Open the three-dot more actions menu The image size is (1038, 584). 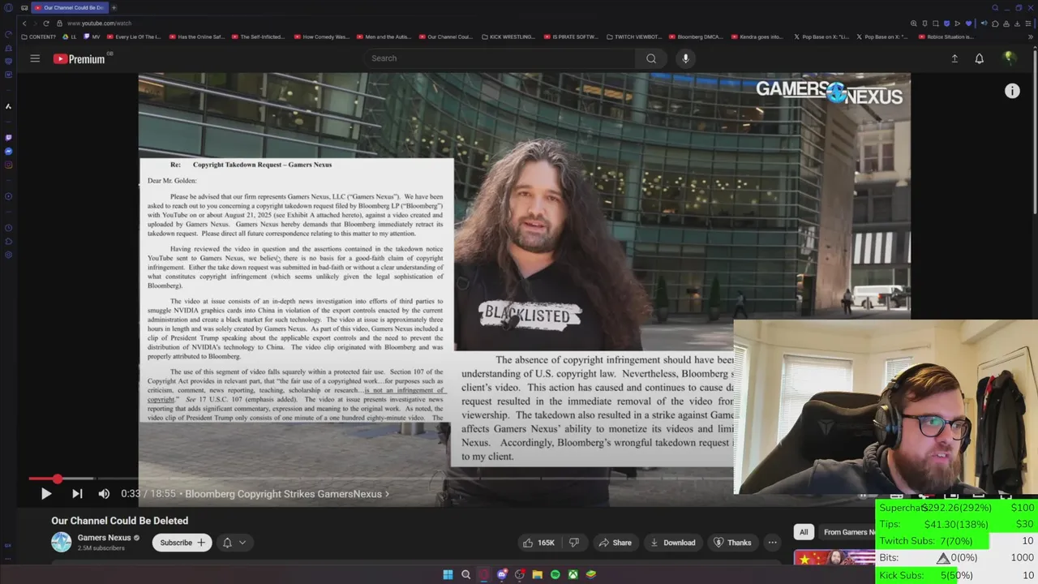pos(773,543)
